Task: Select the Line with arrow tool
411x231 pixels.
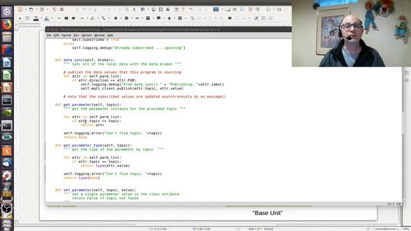Action: point(82,19)
